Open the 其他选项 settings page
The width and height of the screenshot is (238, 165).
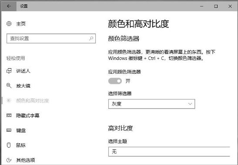(26, 160)
